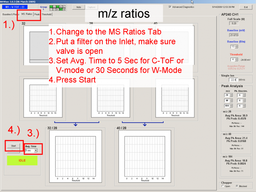
Task: Select the Blocked chopper radio button
Action: [x=236, y=186]
